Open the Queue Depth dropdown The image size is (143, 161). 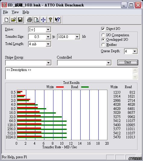[135, 51]
